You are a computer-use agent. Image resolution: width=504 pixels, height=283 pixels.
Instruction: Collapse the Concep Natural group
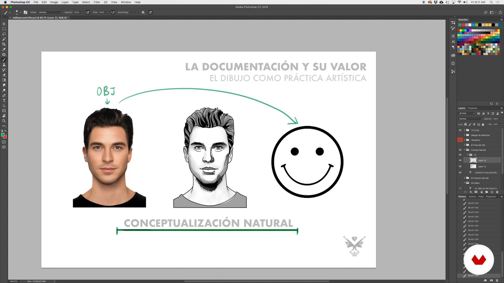tap(464, 150)
